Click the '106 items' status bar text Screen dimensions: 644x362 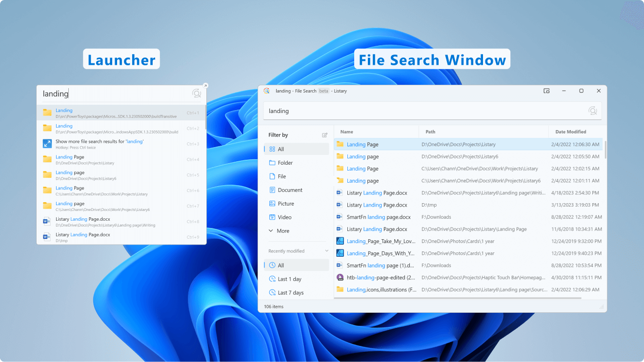274,306
